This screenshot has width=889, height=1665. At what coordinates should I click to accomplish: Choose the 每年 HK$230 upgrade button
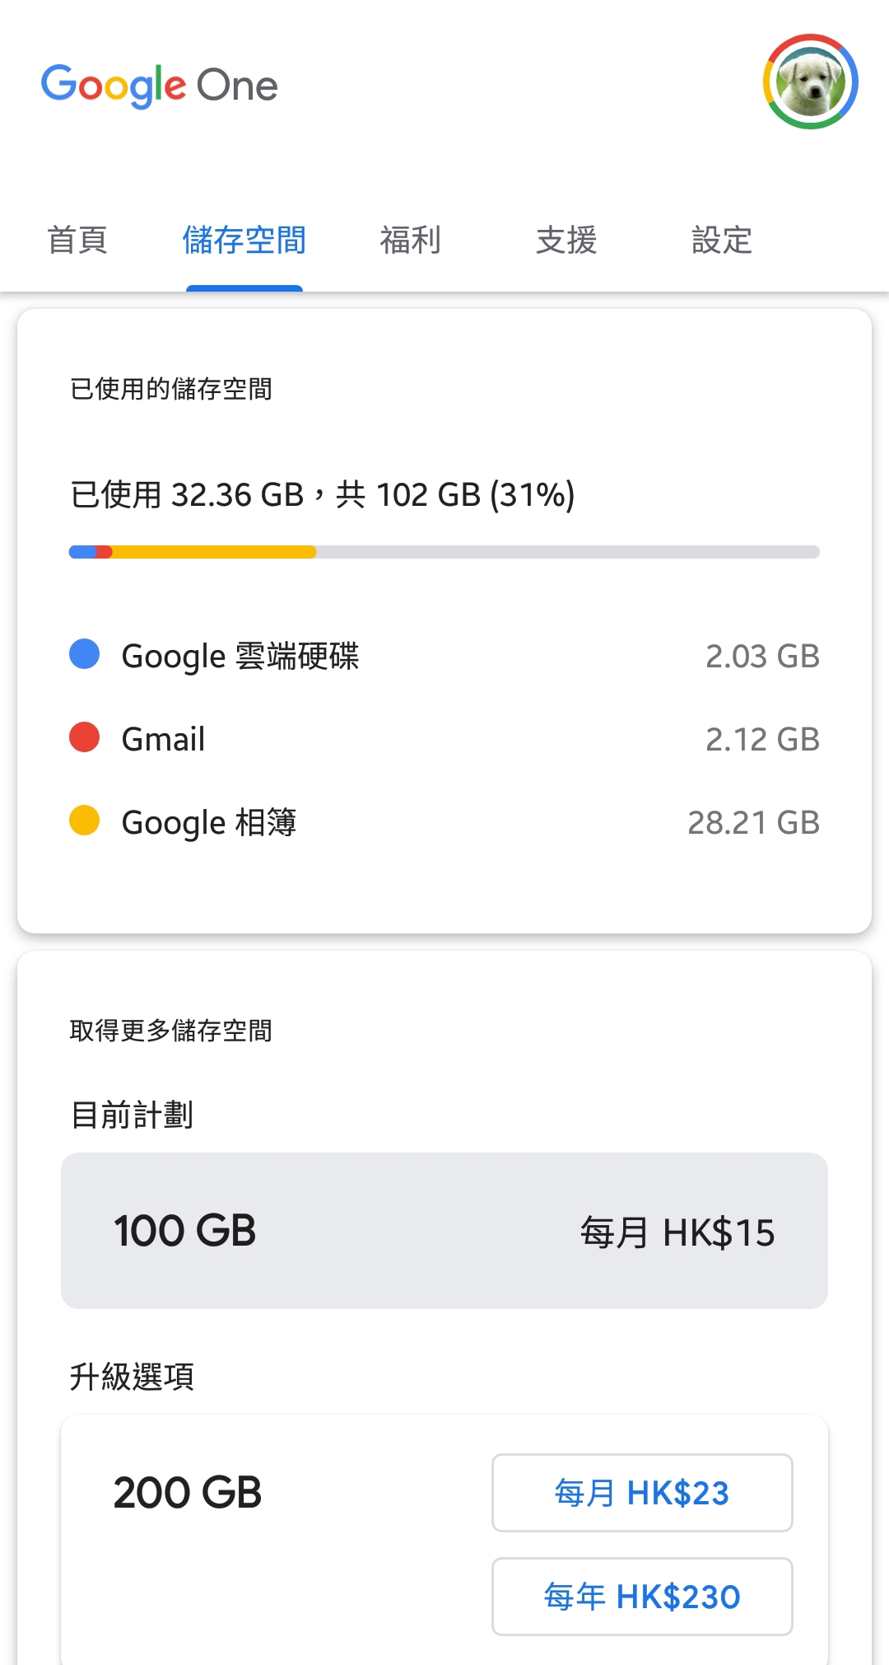642,1597
